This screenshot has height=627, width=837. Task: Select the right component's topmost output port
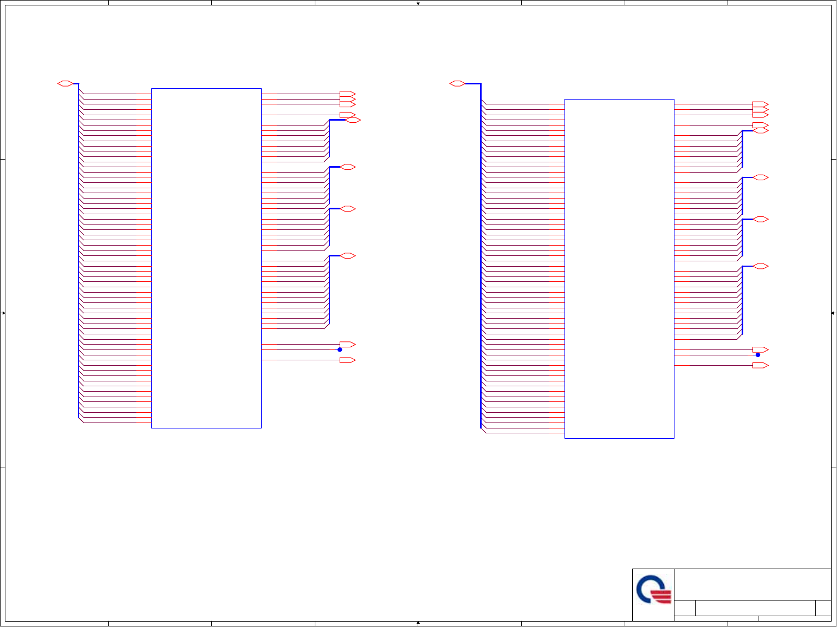click(x=761, y=104)
